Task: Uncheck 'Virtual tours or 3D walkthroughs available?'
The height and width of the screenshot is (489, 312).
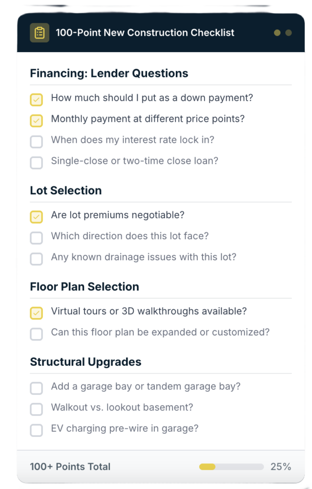Action: [36, 312]
